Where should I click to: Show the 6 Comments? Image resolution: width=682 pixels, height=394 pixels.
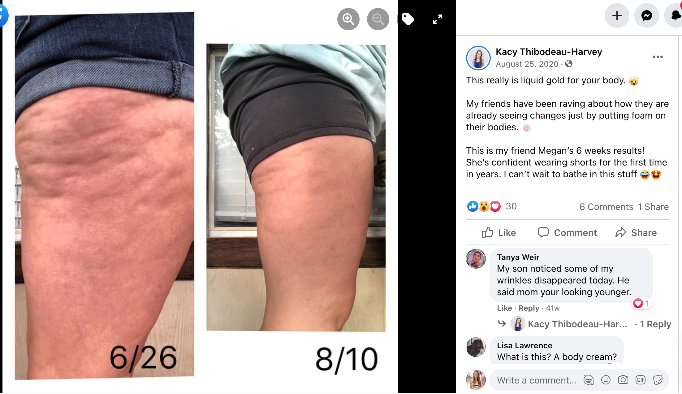pyautogui.click(x=606, y=207)
